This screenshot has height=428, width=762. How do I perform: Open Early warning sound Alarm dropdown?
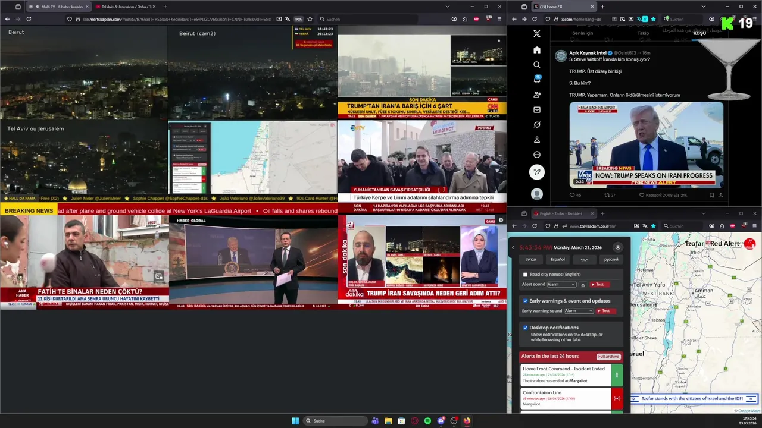point(579,311)
